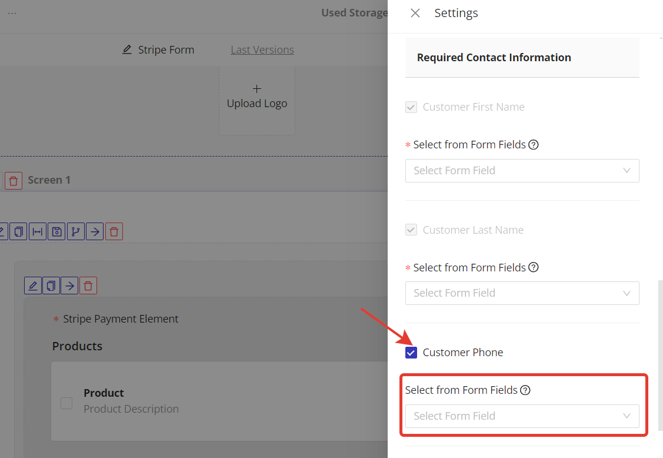
Task: Click the Settings panel vertical scrollbar
Action: coord(659,353)
